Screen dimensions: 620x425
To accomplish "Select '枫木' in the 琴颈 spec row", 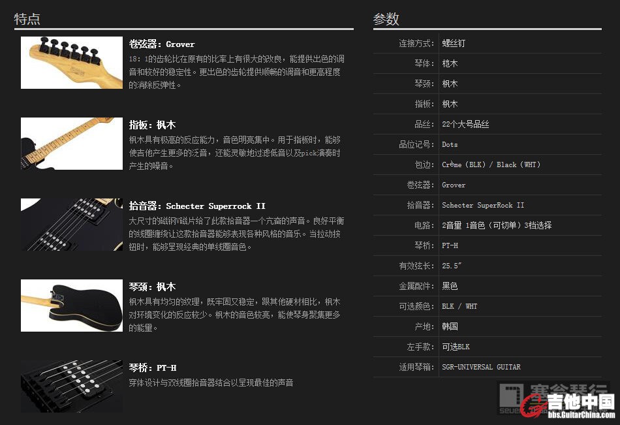I will pos(450,84).
